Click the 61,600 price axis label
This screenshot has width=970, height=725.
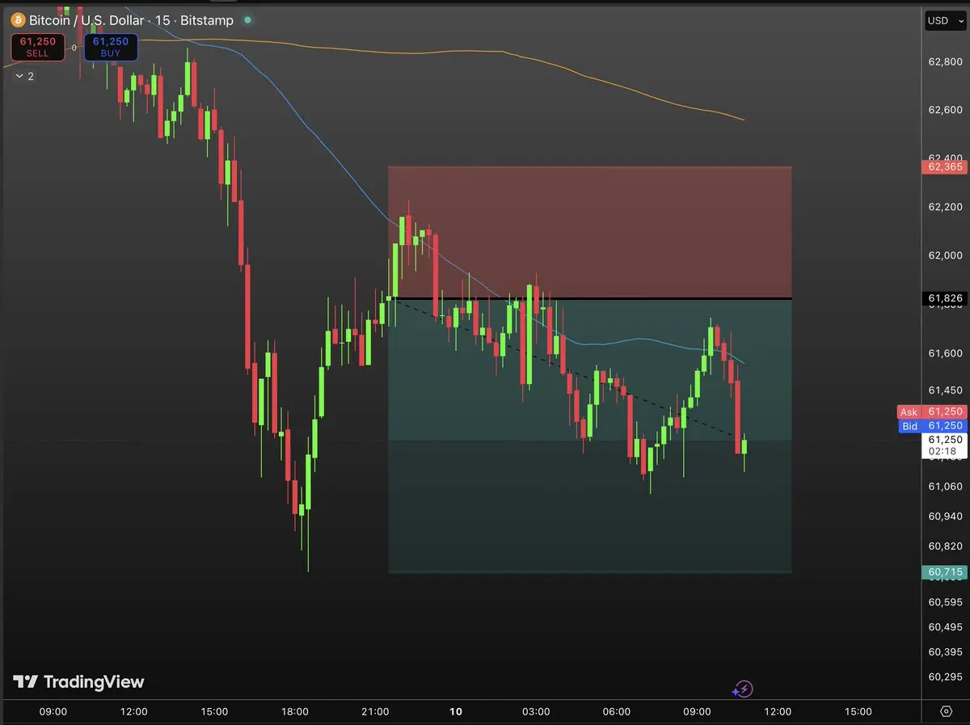click(945, 353)
